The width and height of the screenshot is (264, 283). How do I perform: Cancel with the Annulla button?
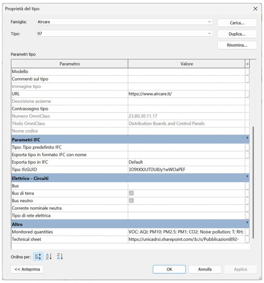pyautogui.click(x=205, y=269)
